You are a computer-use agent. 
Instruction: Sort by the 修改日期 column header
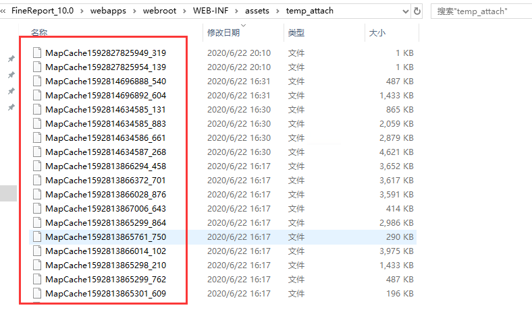[x=223, y=32]
